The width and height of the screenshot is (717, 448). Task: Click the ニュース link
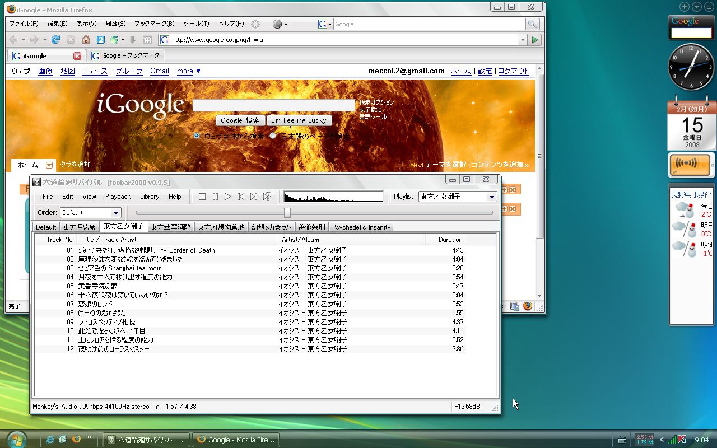tap(95, 71)
